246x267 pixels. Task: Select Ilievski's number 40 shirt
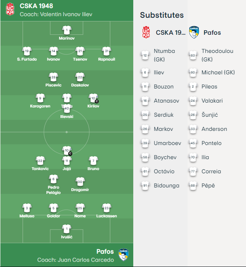(x=67, y=109)
